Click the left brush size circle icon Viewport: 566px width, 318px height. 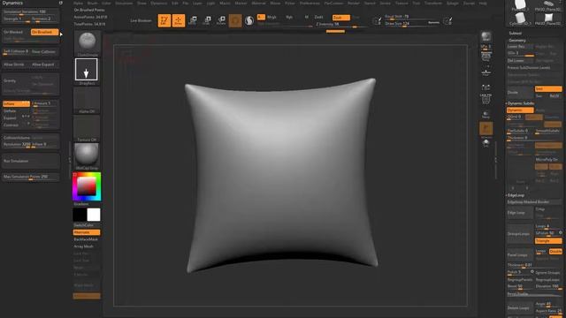tap(377, 21)
